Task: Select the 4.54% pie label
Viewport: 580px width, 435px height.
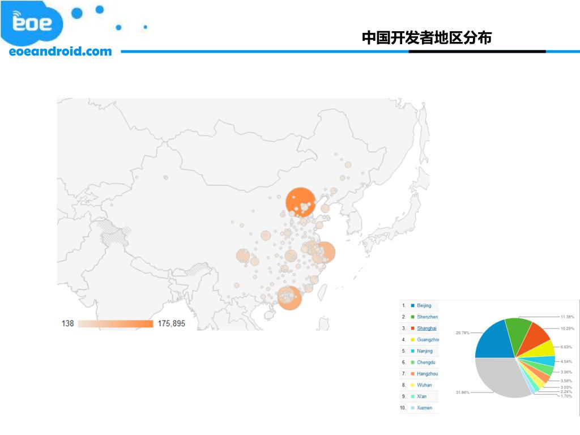Action: (566, 361)
